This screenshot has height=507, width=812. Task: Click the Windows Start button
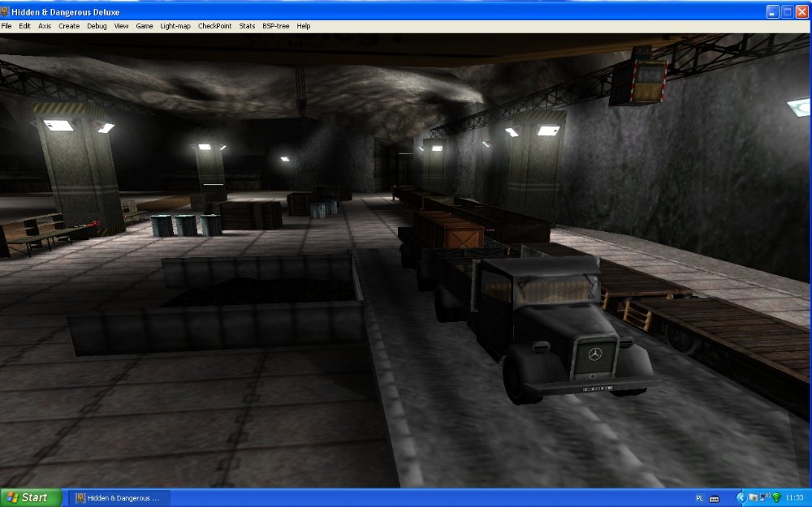[x=31, y=498]
